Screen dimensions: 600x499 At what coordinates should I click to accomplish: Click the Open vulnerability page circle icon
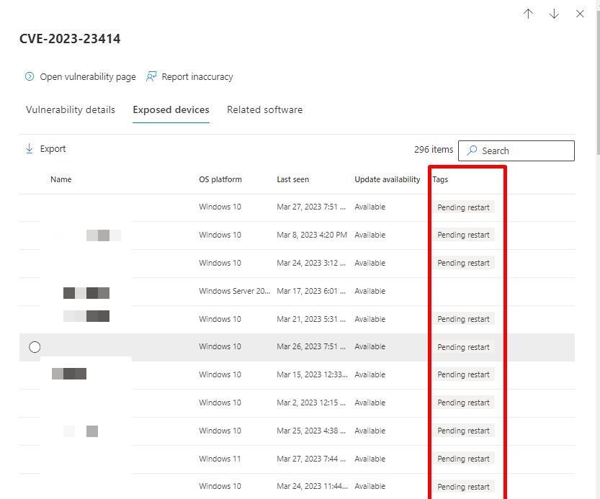click(30, 76)
